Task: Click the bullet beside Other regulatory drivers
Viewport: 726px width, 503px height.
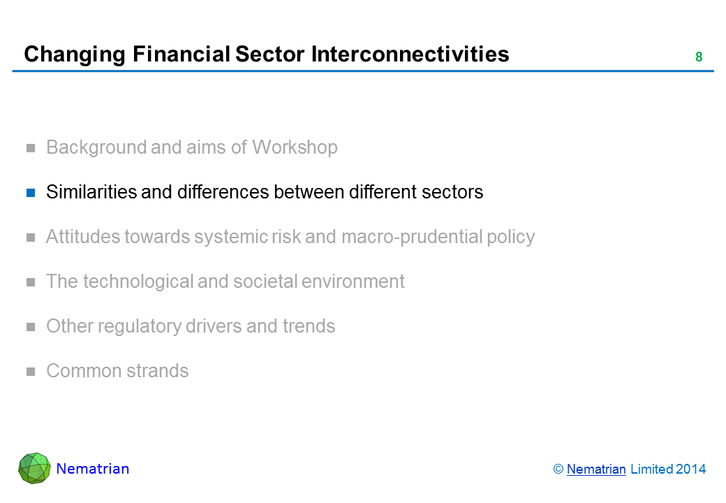Action: coord(31,327)
